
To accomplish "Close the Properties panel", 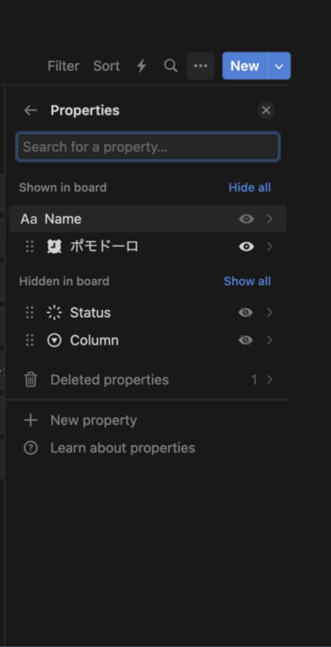I will click(266, 110).
